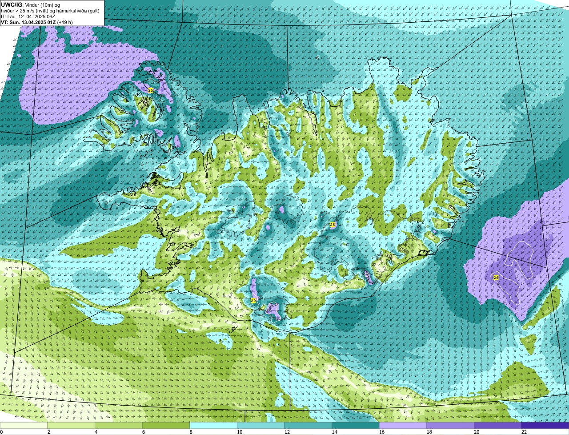Click the legend scale value "4"

(96, 432)
